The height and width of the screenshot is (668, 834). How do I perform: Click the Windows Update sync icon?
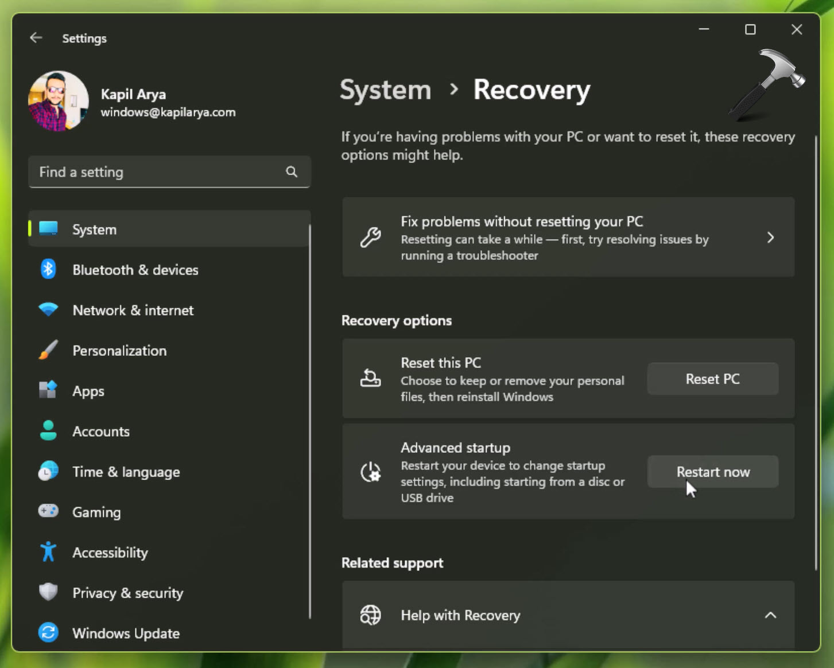(48, 632)
